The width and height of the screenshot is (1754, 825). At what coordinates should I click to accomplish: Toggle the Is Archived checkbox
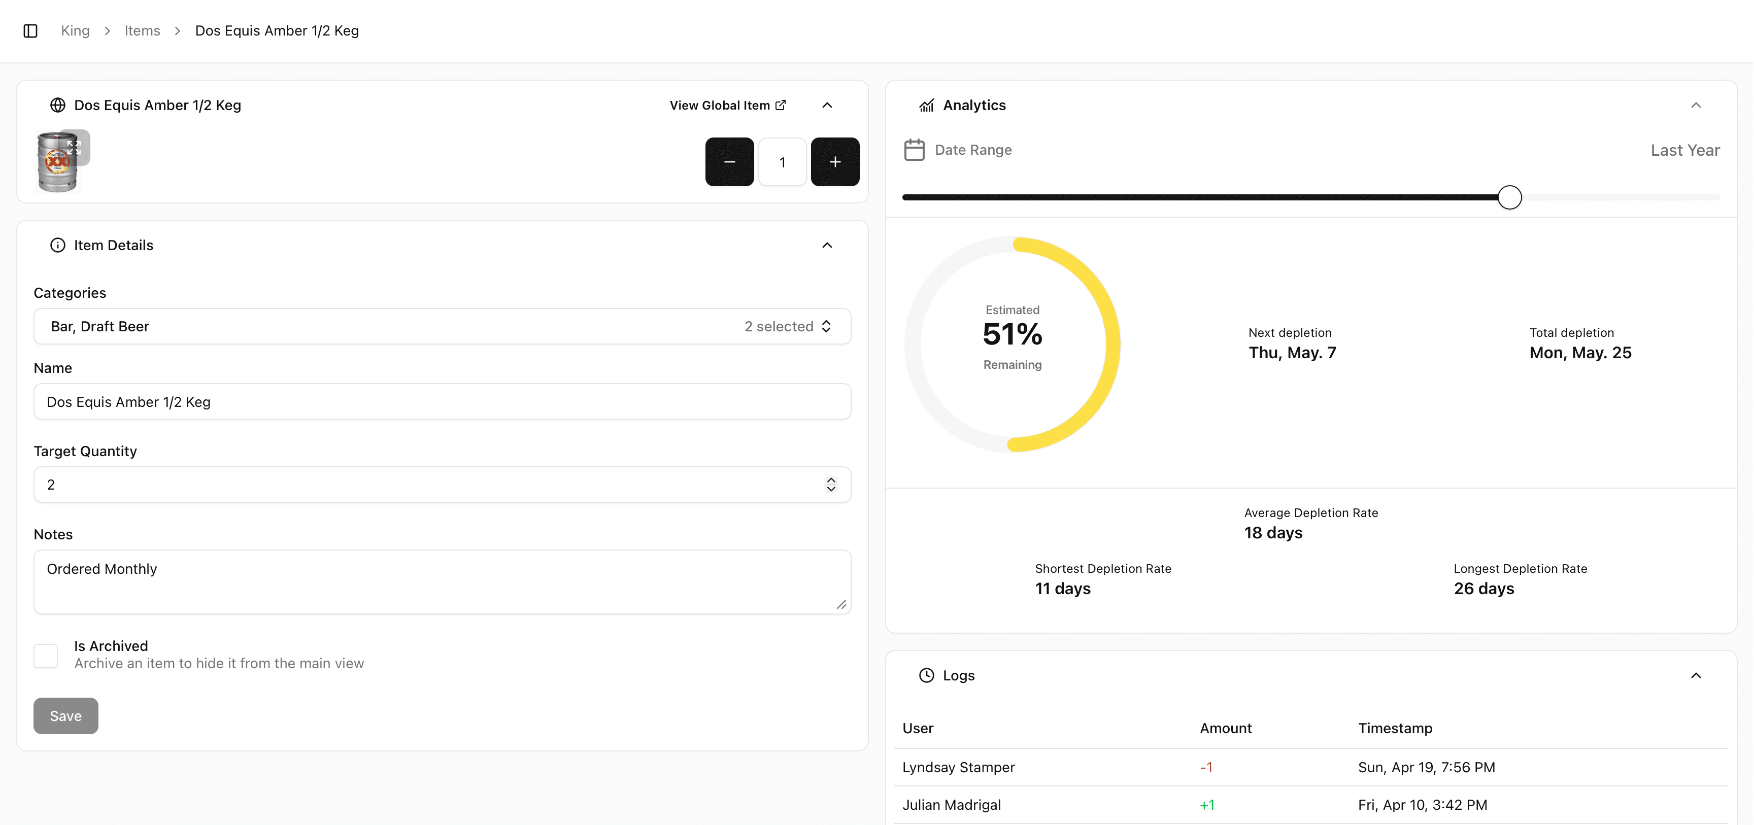(46, 656)
